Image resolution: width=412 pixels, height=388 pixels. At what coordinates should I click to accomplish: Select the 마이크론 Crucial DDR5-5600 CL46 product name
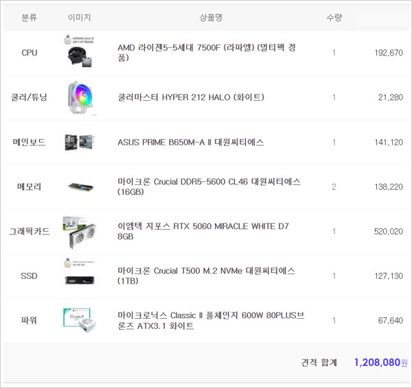209,186
